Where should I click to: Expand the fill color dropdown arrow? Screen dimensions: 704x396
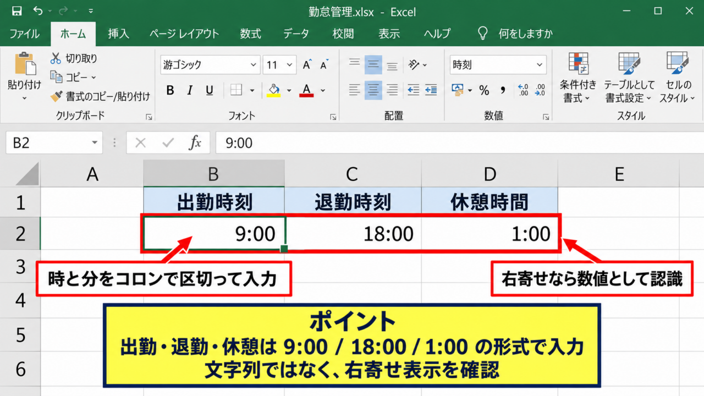coord(289,90)
